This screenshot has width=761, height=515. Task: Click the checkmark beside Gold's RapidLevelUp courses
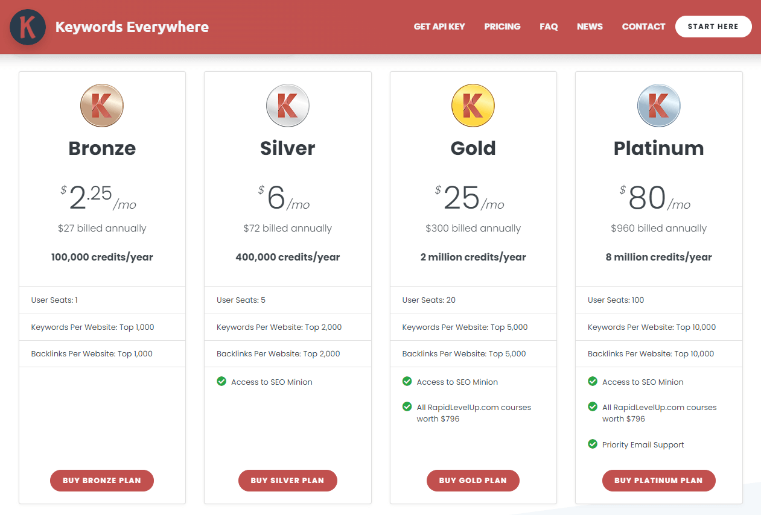(407, 406)
